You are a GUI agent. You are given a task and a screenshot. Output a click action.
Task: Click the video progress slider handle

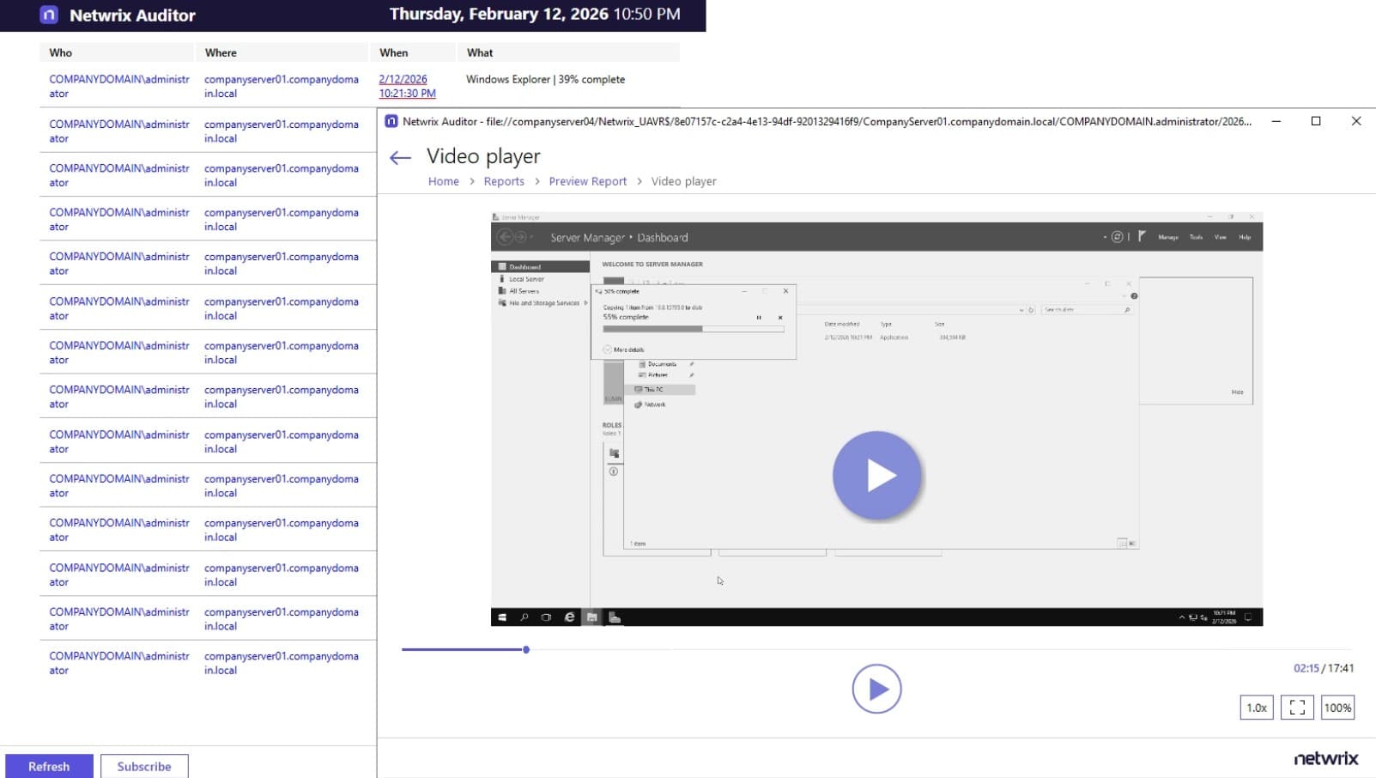(526, 649)
